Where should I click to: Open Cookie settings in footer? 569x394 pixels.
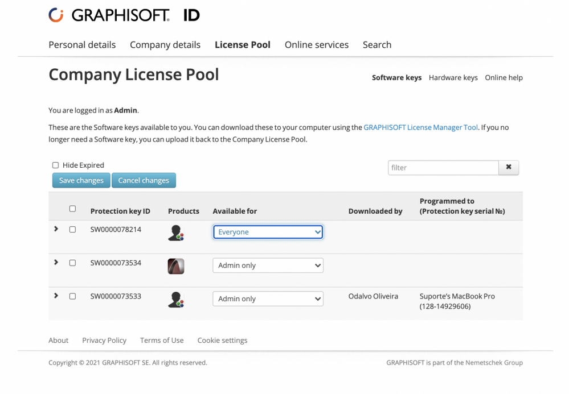tap(223, 341)
